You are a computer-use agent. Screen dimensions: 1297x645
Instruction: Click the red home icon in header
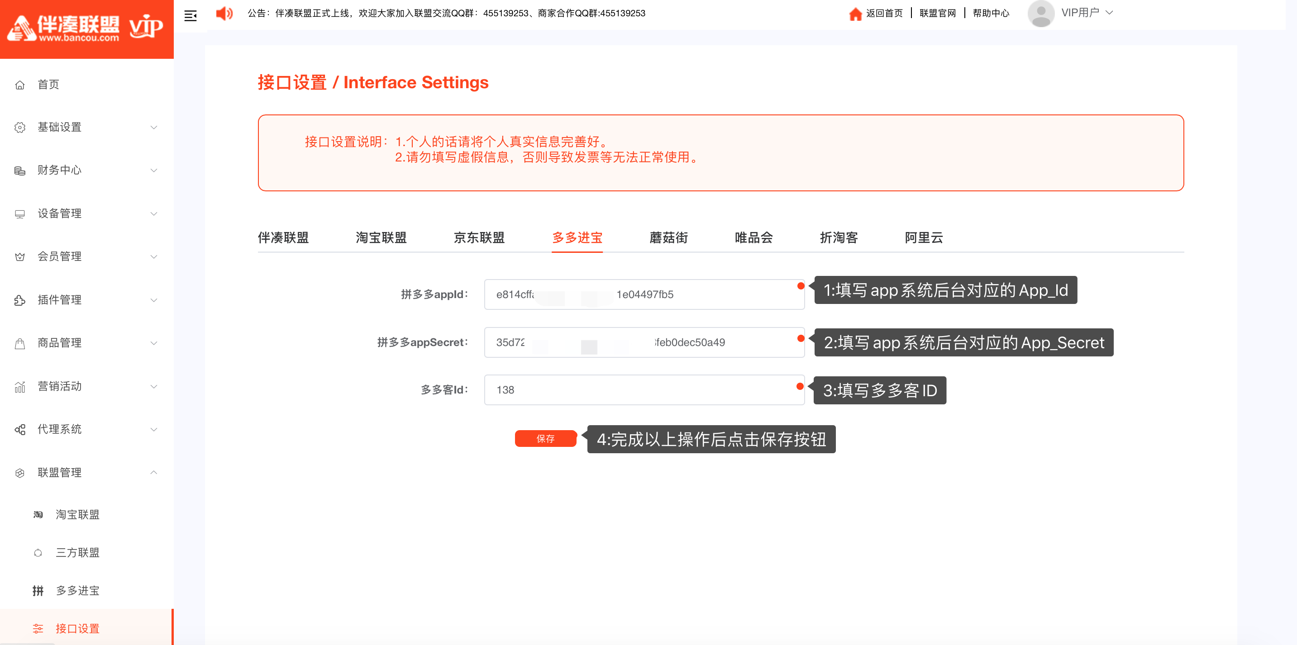pos(855,14)
